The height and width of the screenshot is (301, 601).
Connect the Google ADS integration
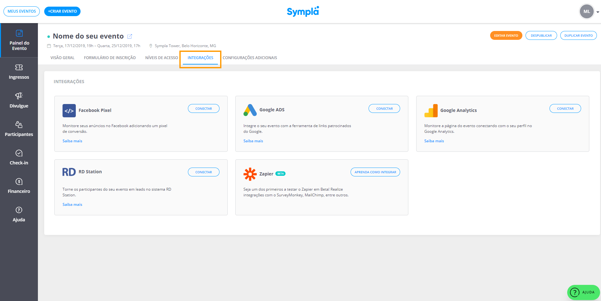click(384, 108)
